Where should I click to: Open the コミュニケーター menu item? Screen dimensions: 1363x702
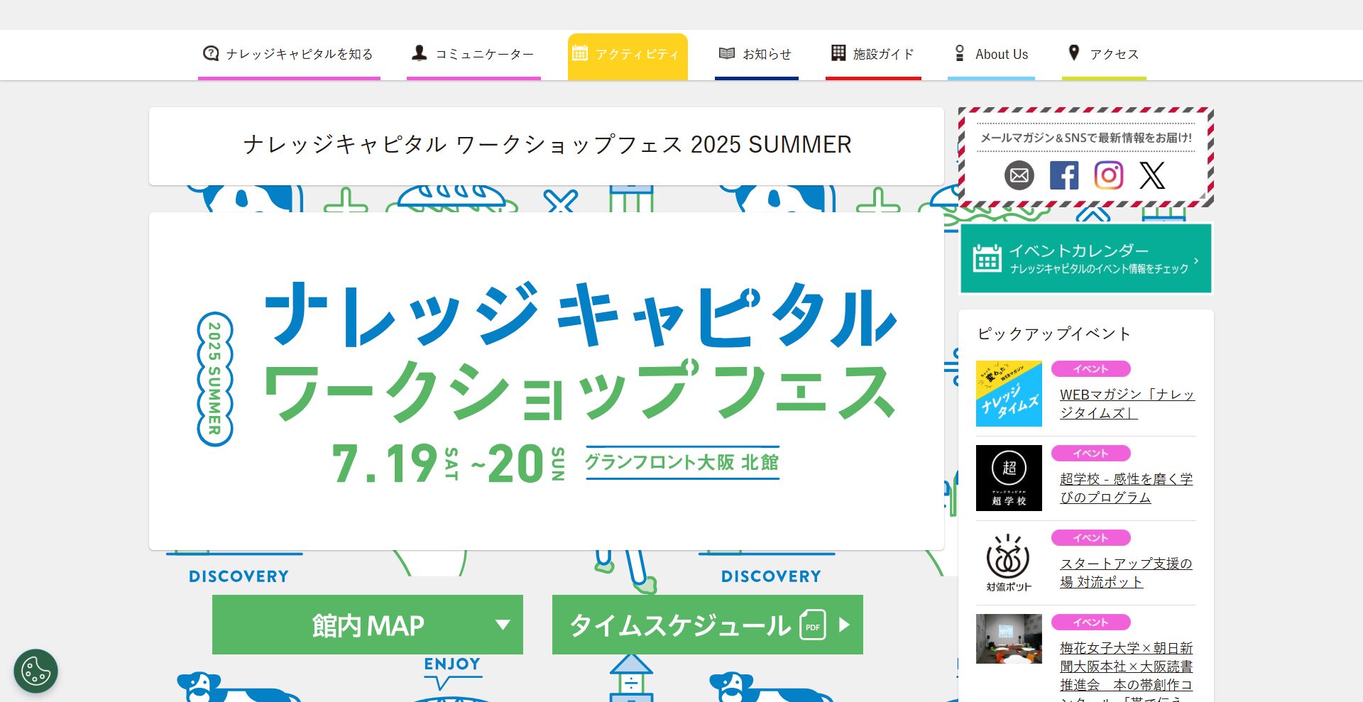pyautogui.click(x=474, y=55)
